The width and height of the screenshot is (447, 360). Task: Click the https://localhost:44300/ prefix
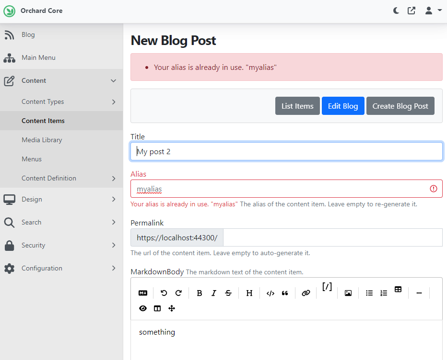(x=177, y=237)
